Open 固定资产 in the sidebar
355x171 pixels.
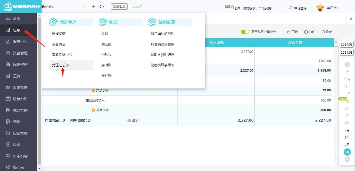19,65
